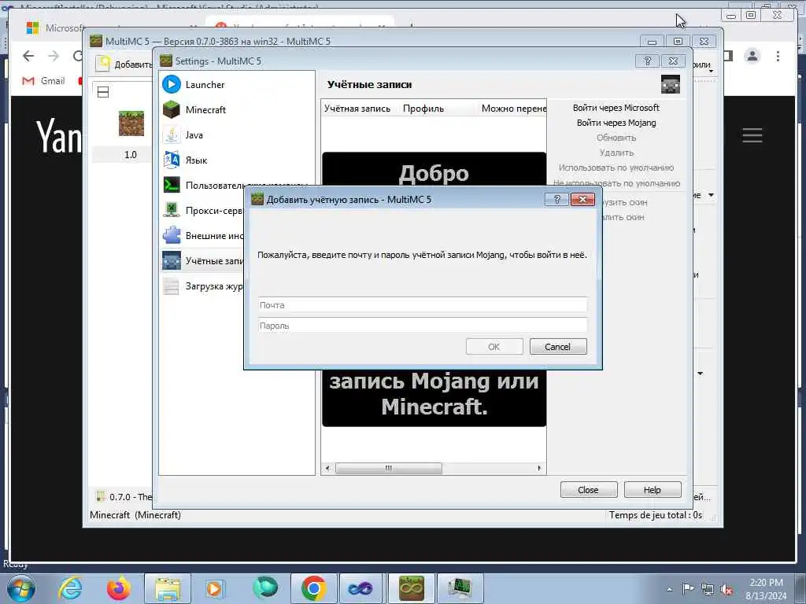The image size is (806, 604).
Task: Click in the Почта email field
Action: coord(423,305)
